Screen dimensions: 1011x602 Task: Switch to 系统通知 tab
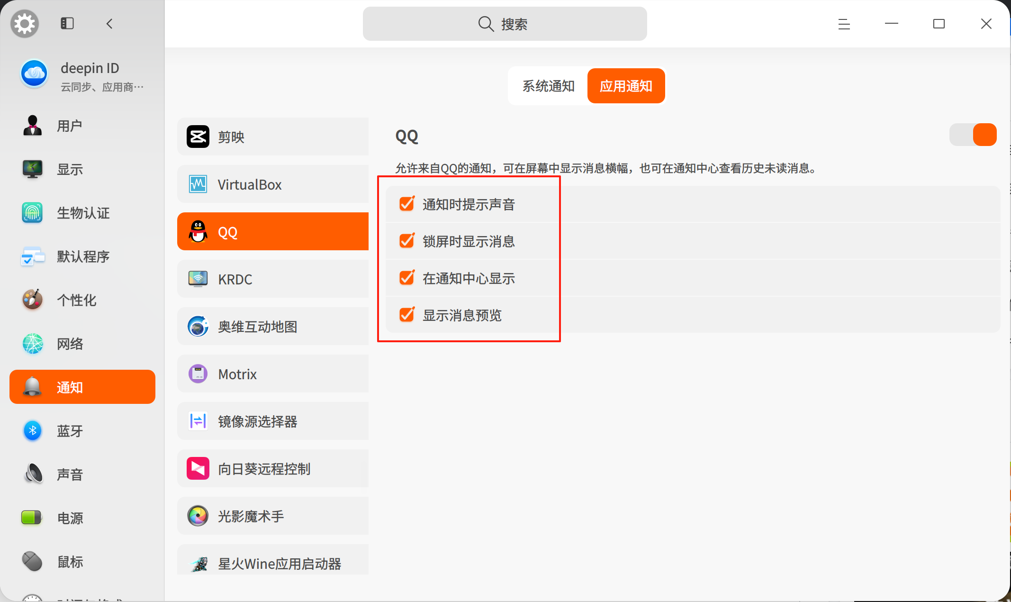click(x=548, y=86)
